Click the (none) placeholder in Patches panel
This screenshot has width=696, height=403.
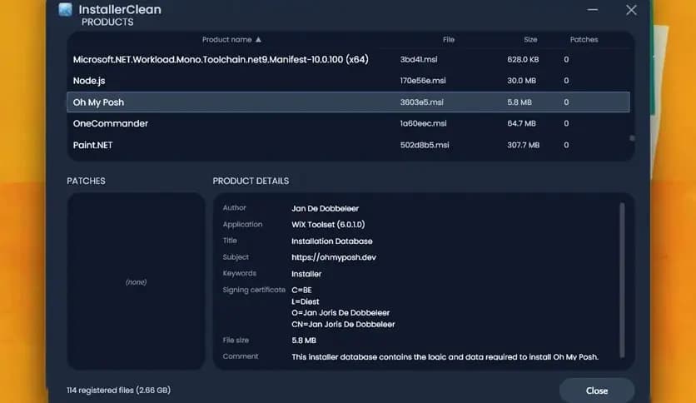pyautogui.click(x=136, y=281)
